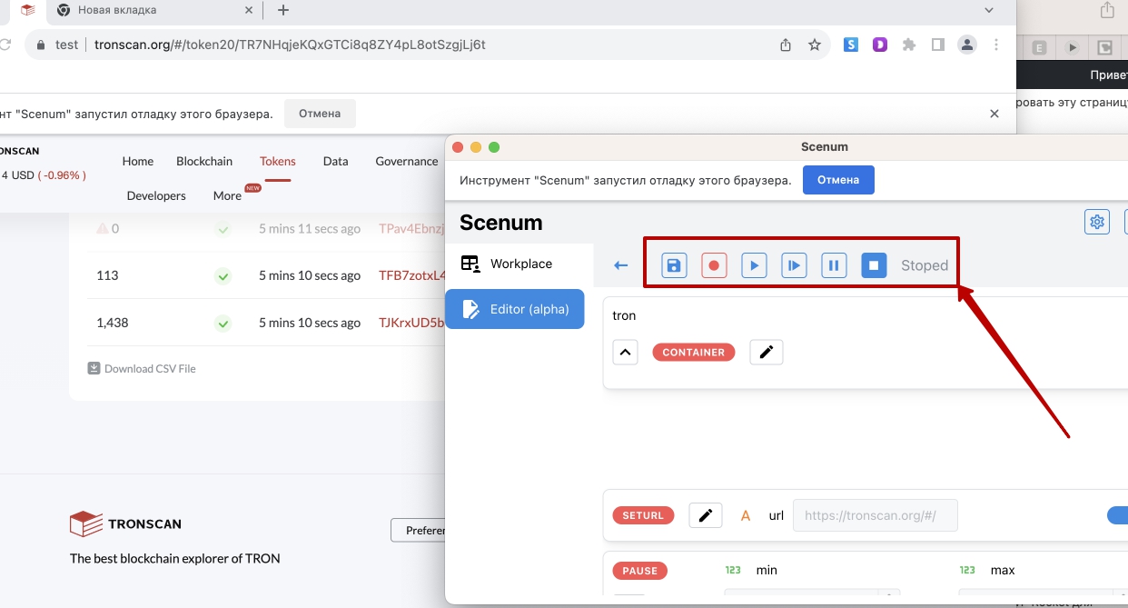Click the 'Stoped' status text

click(925, 265)
